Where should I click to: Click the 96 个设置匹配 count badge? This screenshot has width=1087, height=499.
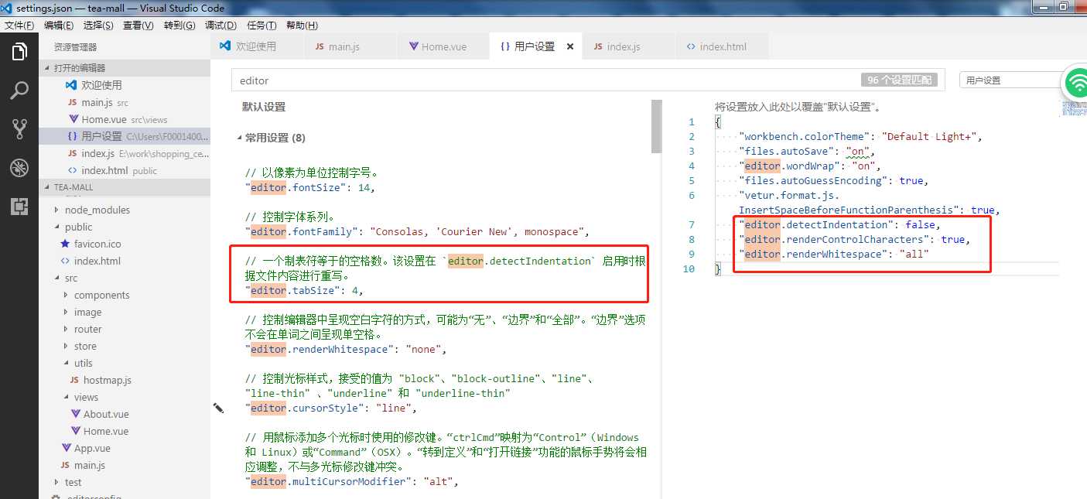898,80
